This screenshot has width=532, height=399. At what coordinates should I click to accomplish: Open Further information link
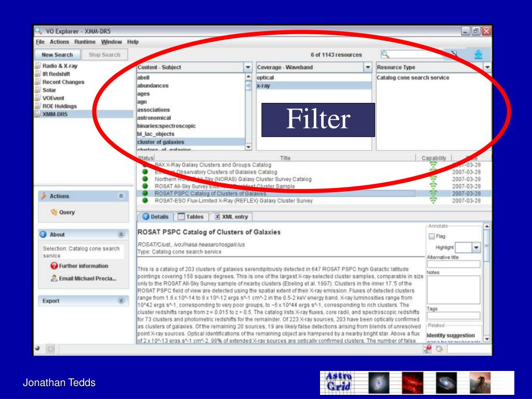tap(79, 266)
